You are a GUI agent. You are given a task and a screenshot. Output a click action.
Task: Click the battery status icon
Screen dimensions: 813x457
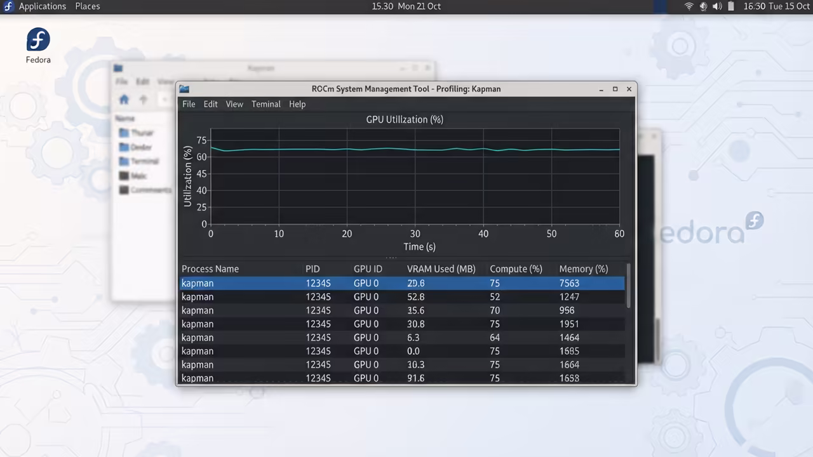point(731,6)
